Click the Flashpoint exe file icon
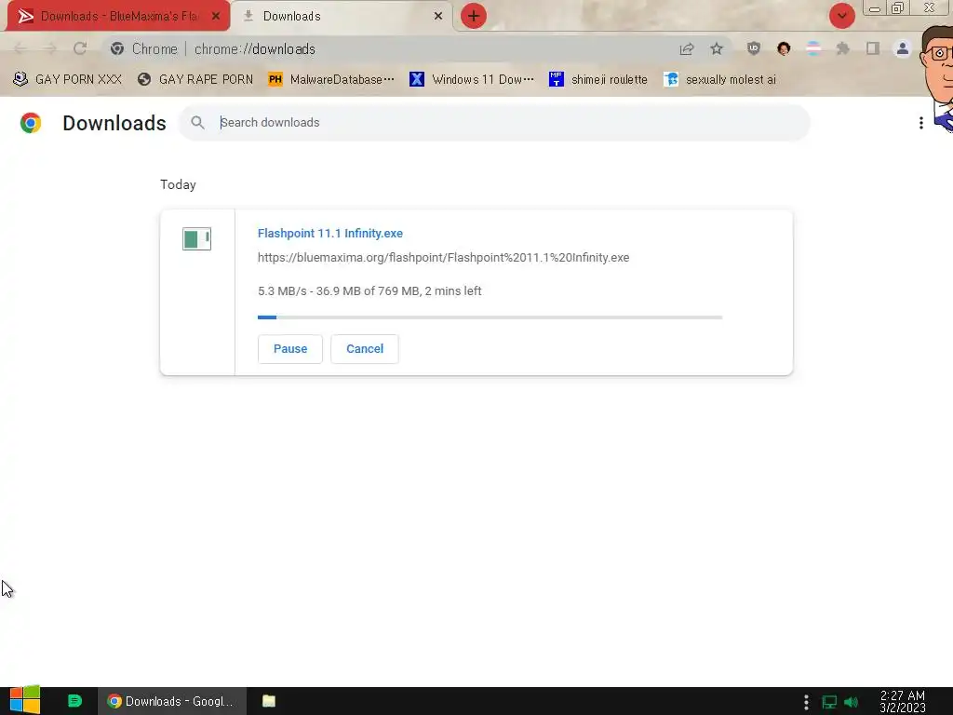The width and height of the screenshot is (953, 715). tap(197, 239)
